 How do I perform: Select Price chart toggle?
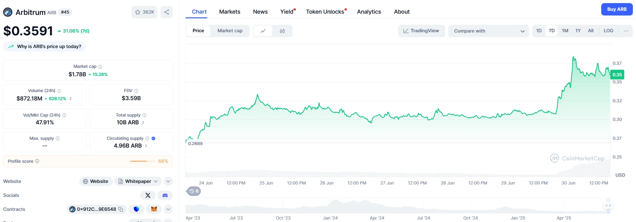coord(198,31)
